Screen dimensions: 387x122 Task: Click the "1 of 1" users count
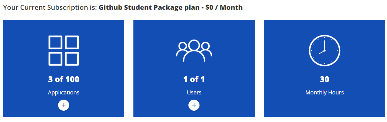[x=194, y=79]
